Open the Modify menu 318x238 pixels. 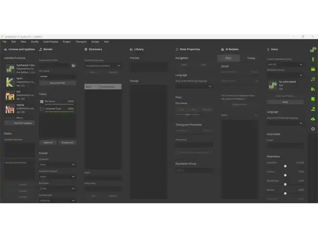(35, 42)
